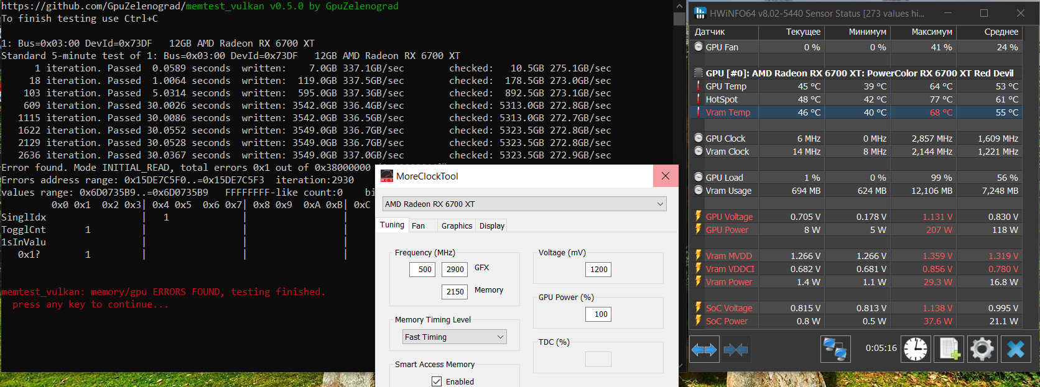Click the empty TDC percent field
This screenshot has height=387, width=1040.
pos(598,359)
